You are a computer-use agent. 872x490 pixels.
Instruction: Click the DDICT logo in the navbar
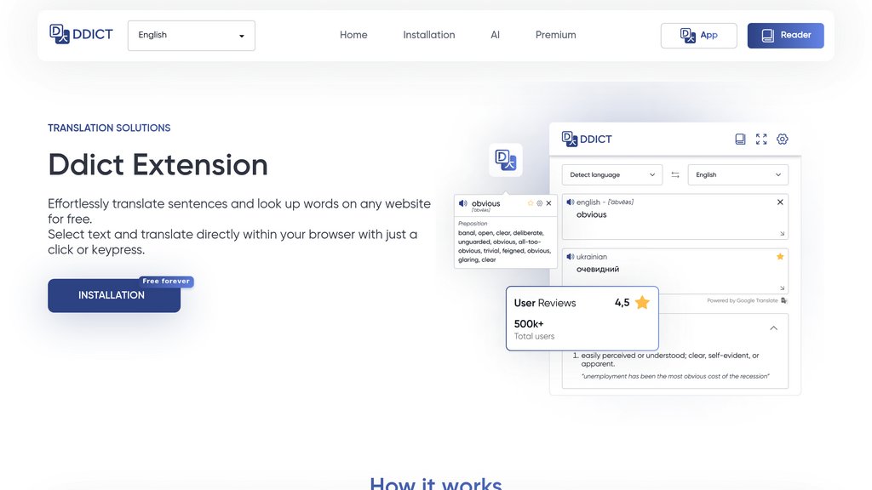81,34
